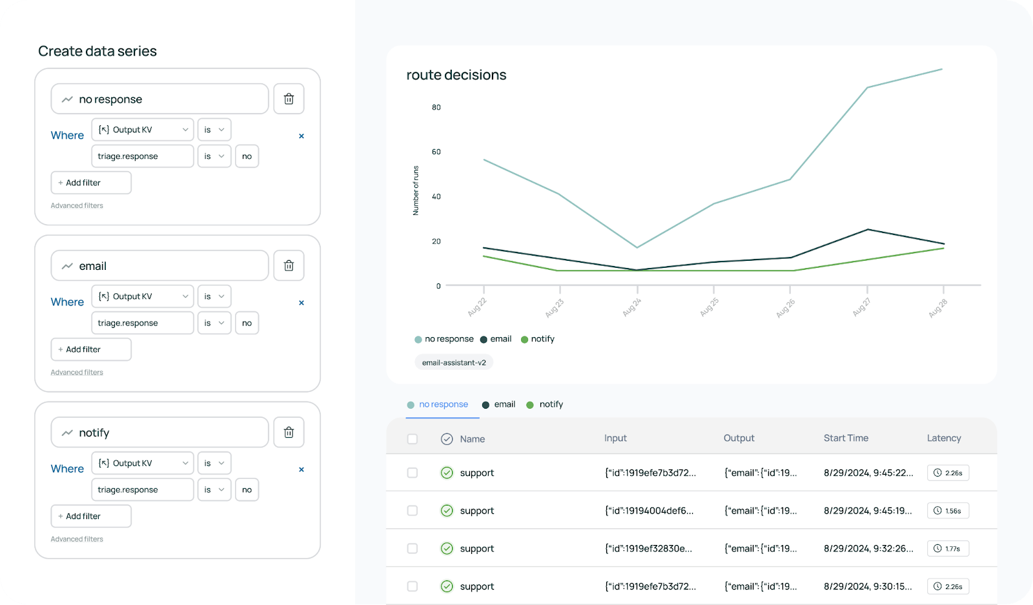
Task: Click the notify series name input field
Action: pos(159,433)
